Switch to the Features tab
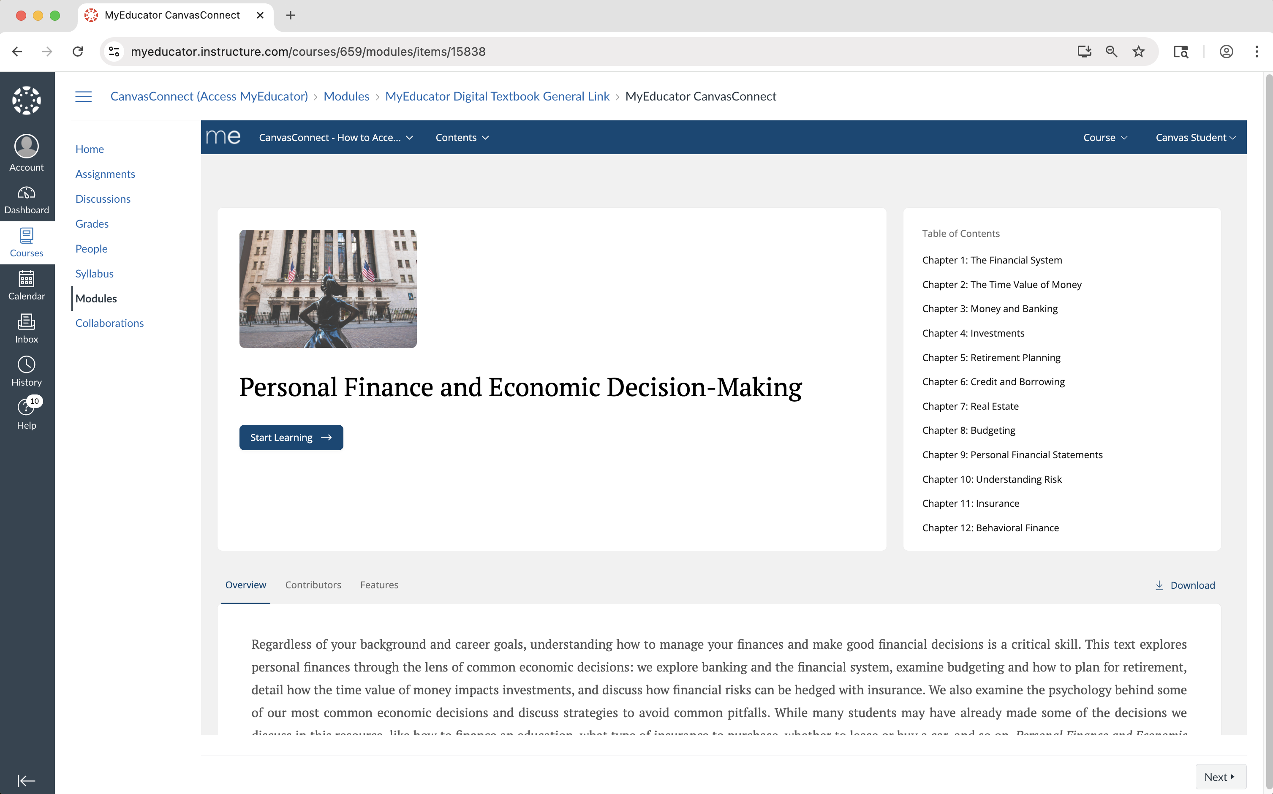 tap(379, 585)
